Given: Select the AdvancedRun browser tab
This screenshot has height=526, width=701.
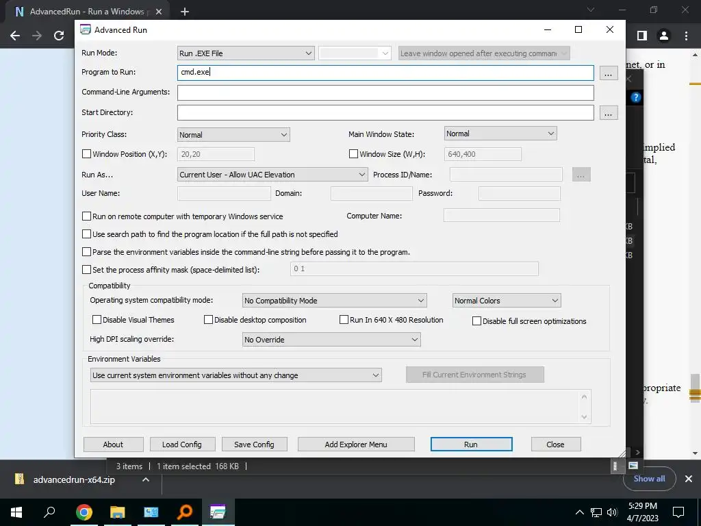Looking at the screenshot, I should [x=86, y=12].
